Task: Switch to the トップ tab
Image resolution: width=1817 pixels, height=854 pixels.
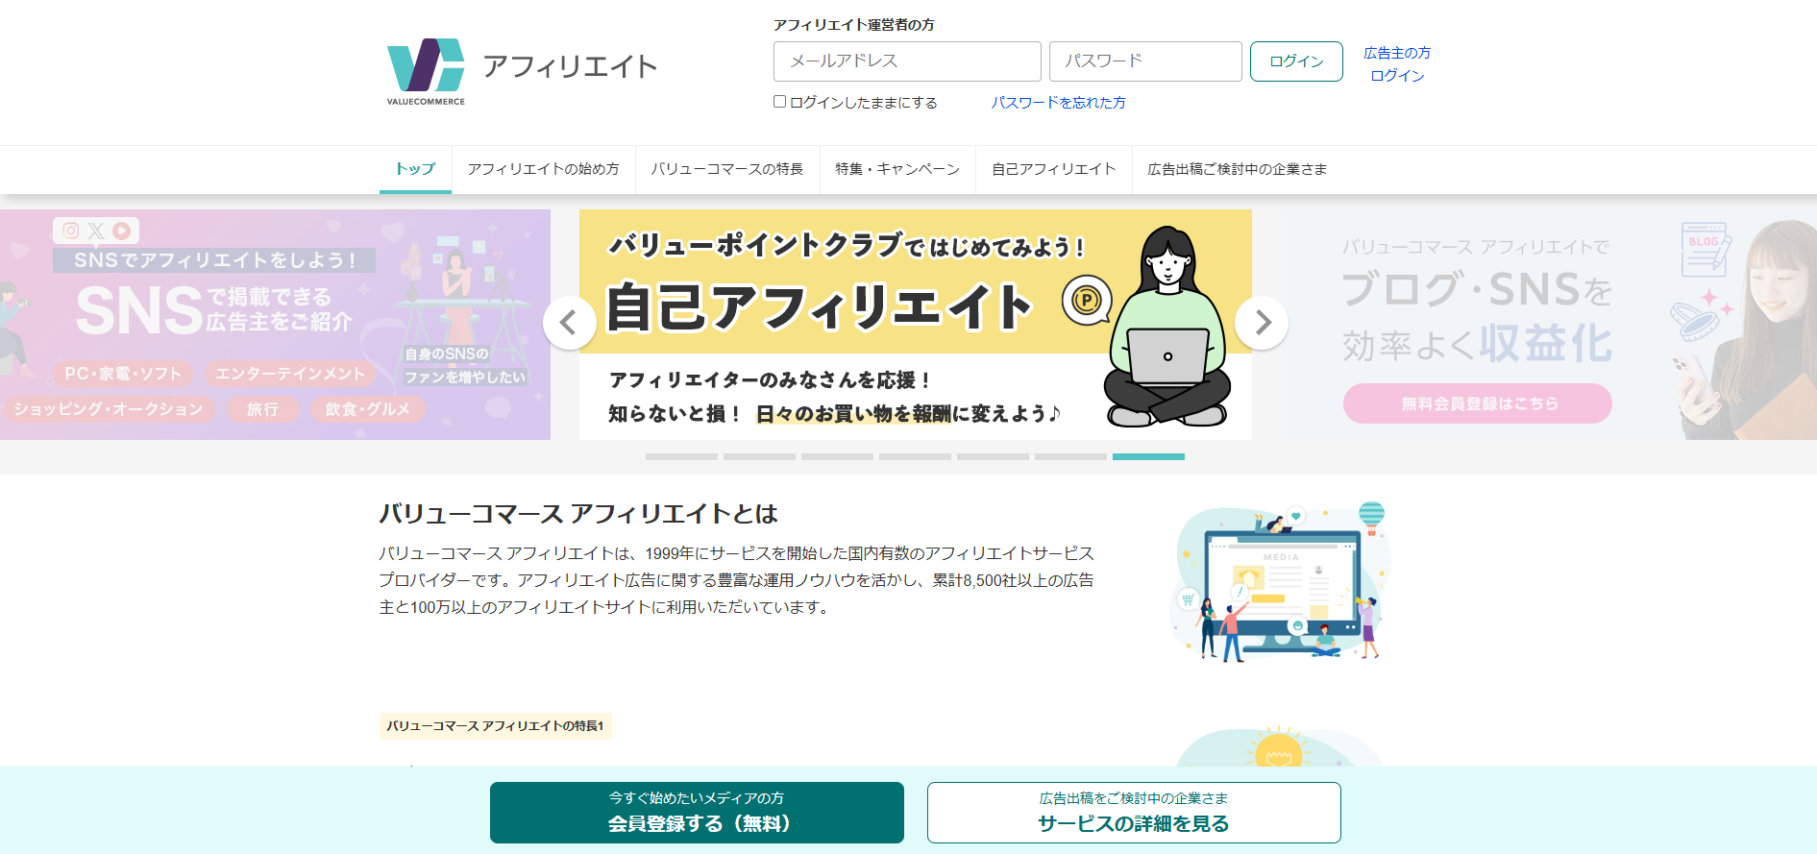Action: (x=415, y=169)
